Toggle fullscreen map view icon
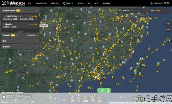 click(x=168, y=39)
